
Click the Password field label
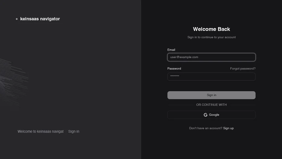174,68
